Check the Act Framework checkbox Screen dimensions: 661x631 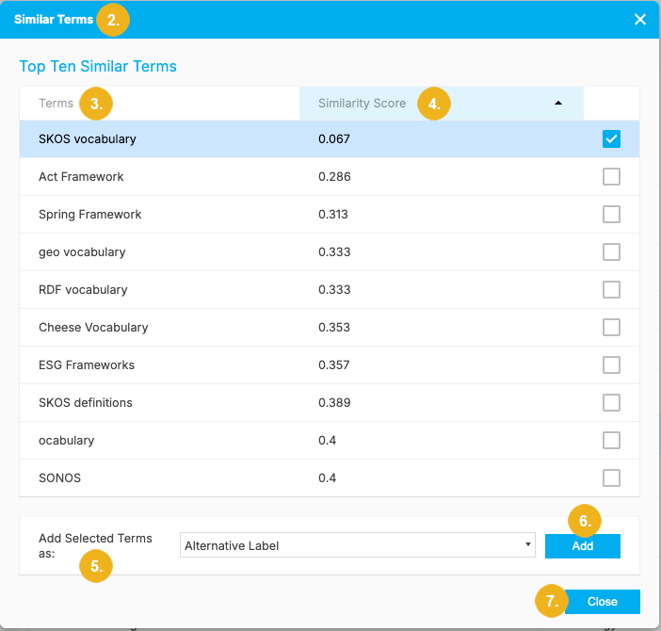[611, 177]
